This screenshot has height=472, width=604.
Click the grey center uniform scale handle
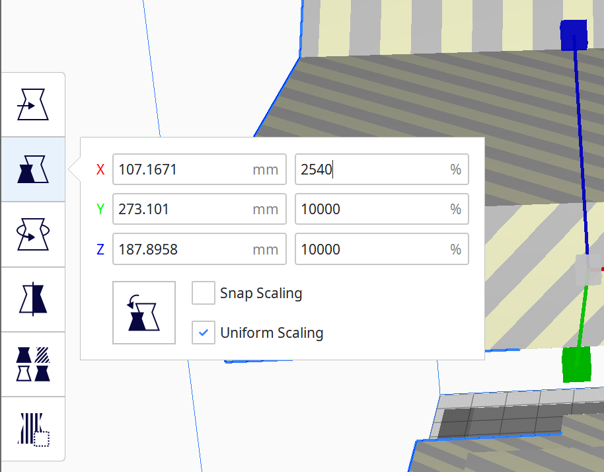click(588, 269)
